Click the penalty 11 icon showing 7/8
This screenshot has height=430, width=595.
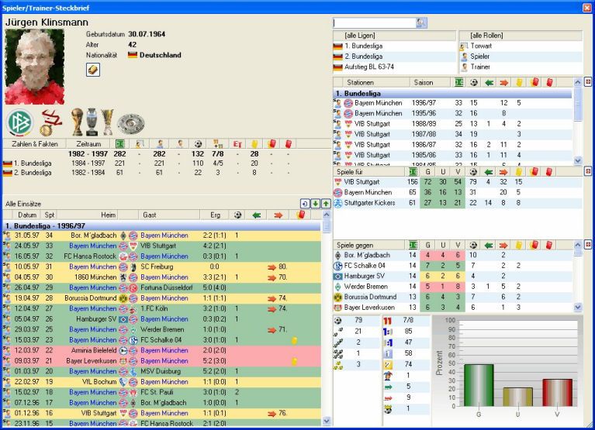387,321
